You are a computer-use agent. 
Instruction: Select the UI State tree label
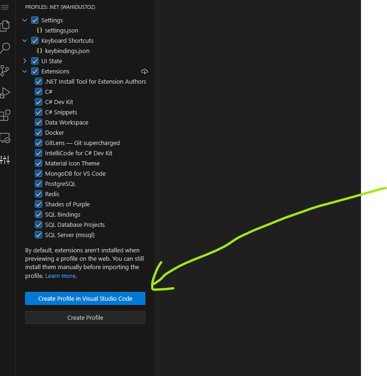point(52,61)
